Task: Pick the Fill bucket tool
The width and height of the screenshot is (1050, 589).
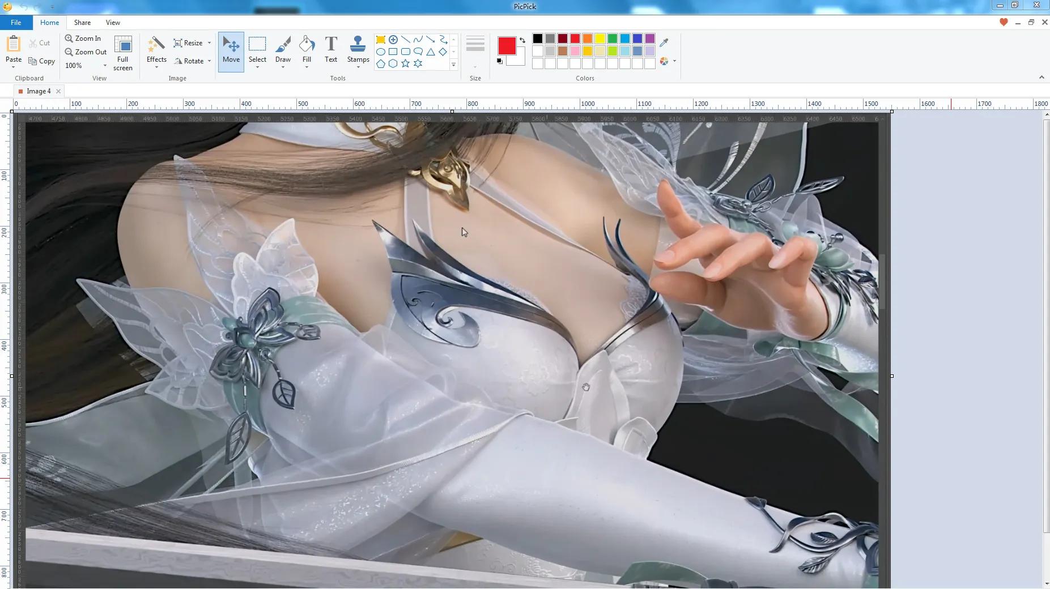Action: tap(307, 50)
